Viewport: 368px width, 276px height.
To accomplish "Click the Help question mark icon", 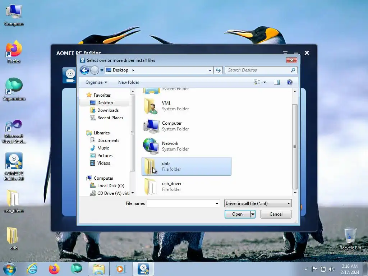I will click(290, 82).
